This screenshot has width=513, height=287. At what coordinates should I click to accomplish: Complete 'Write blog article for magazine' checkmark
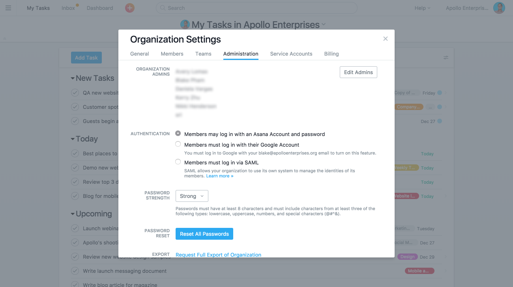coord(75,285)
